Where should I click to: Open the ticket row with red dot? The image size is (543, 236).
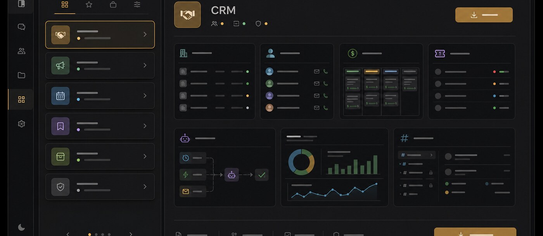pos(472,72)
